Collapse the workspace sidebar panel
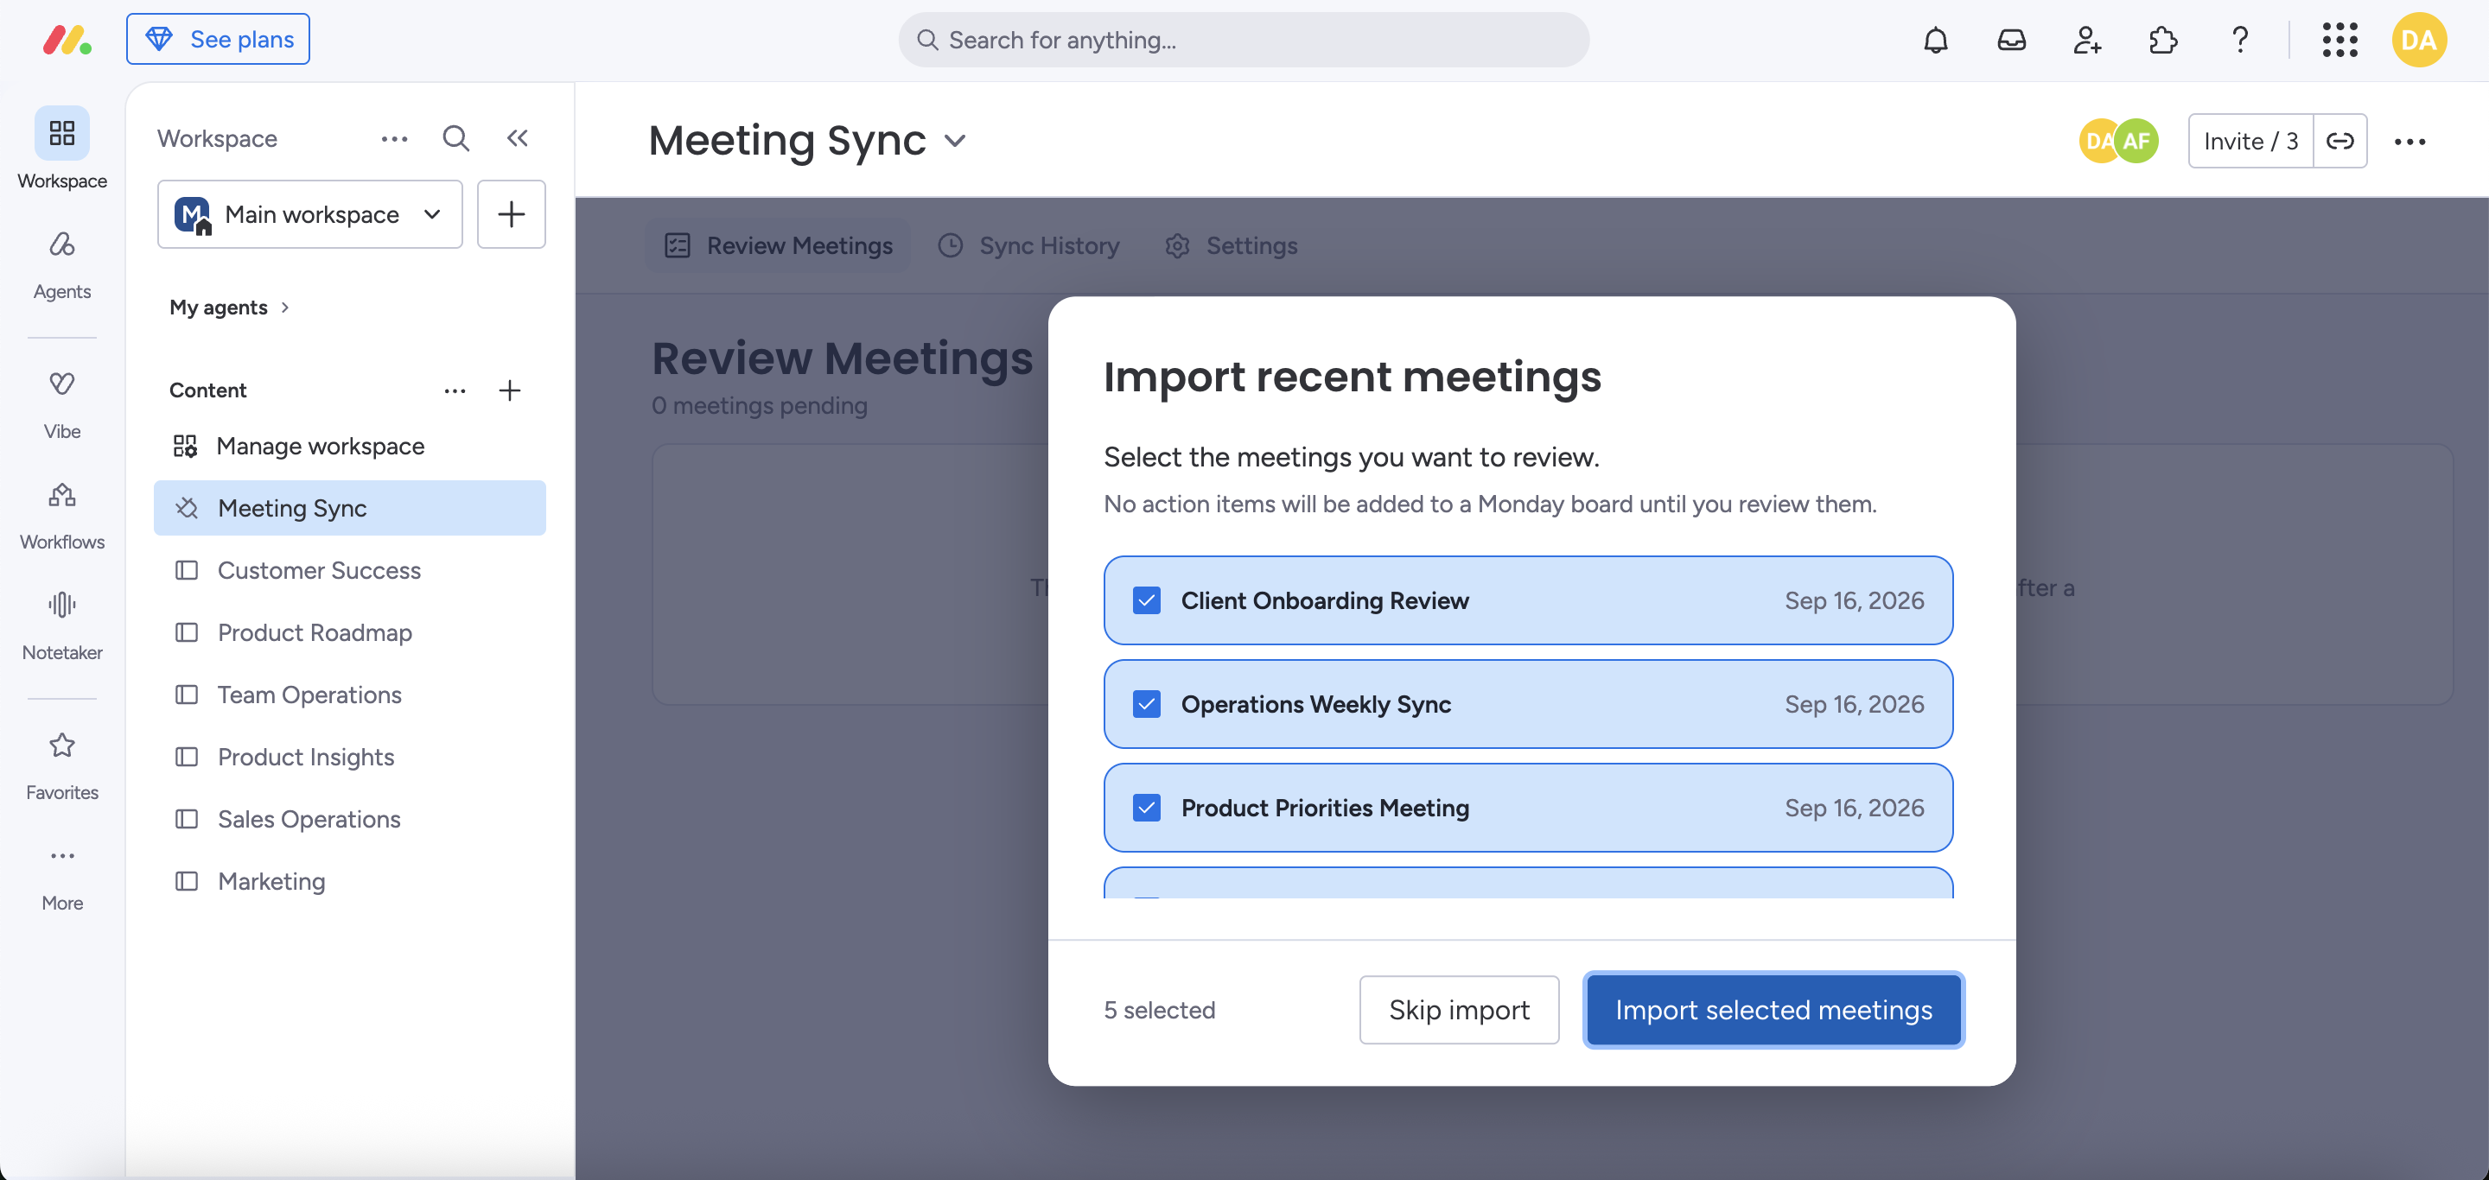This screenshot has height=1180, width=2489. pyautogui.click(x=518, y=138)
